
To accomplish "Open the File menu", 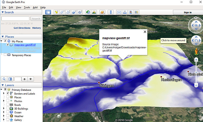I will [4, 7].
